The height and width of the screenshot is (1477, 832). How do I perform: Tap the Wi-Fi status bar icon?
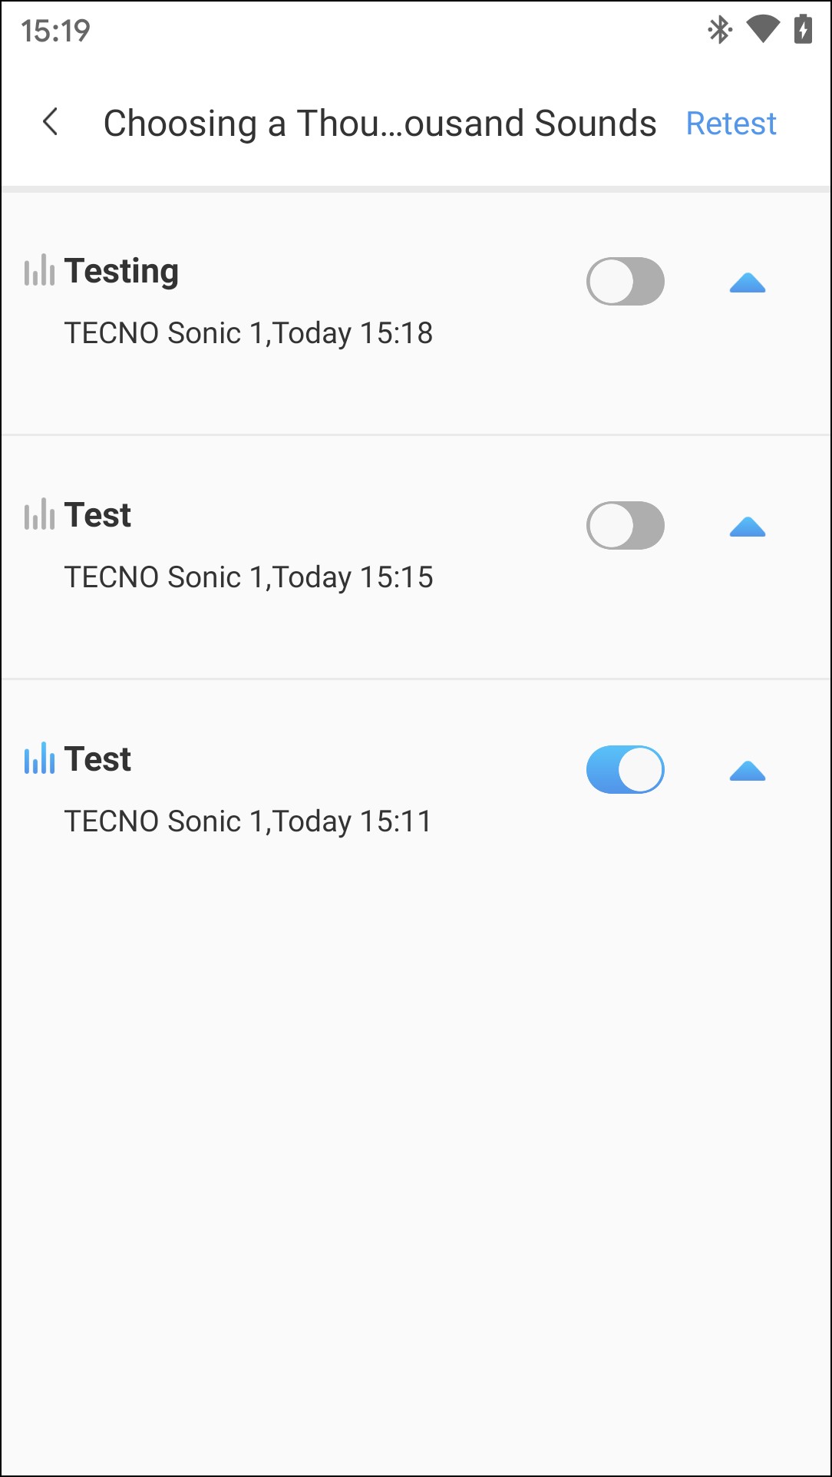pyautogui.click(x=762, y=31)
